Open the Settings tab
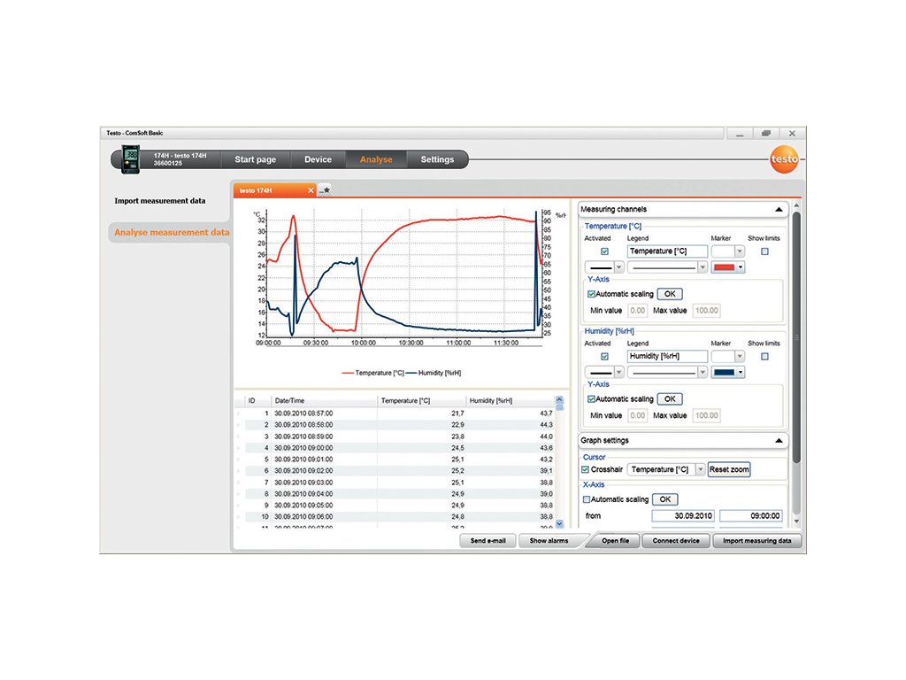 click(x=437, y=159)
